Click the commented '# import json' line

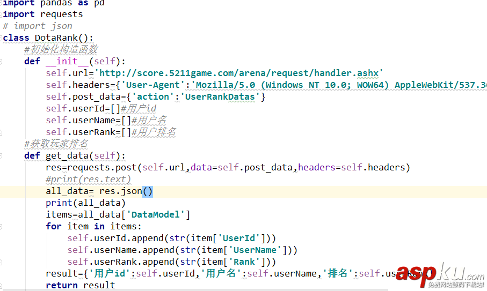click(x=38, y=26)
